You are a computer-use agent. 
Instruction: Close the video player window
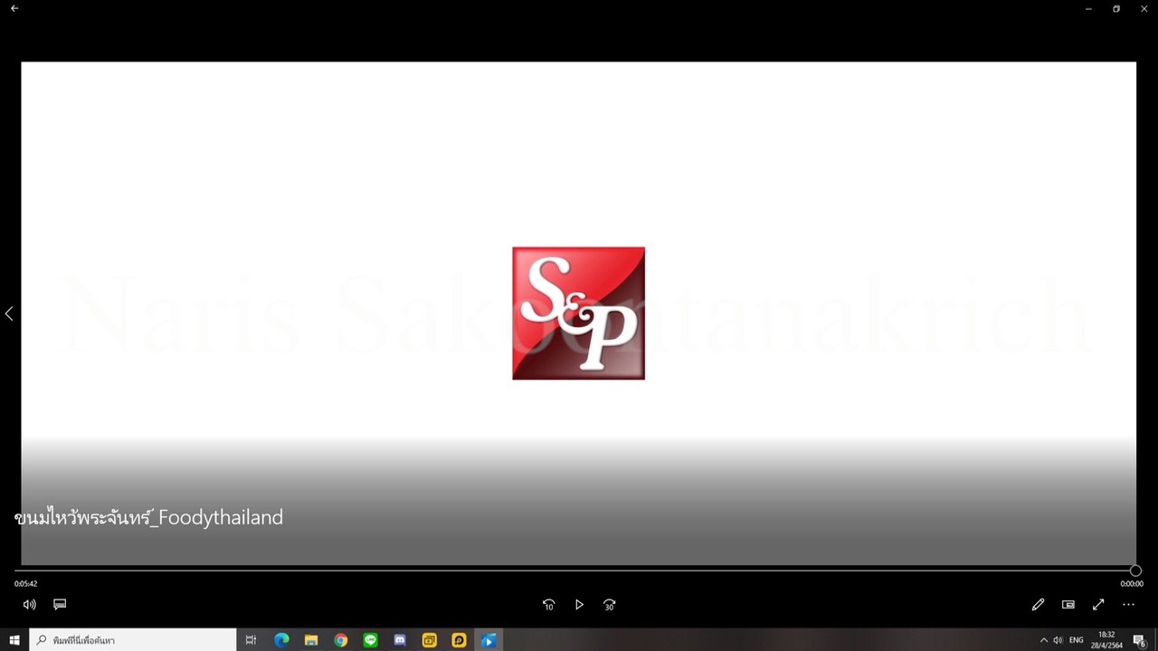click(1144, 8)
